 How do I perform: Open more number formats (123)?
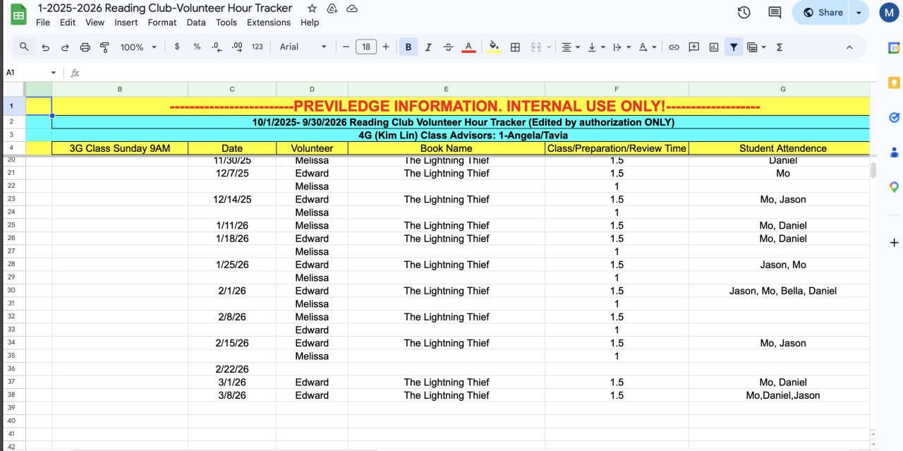point(257,47)
